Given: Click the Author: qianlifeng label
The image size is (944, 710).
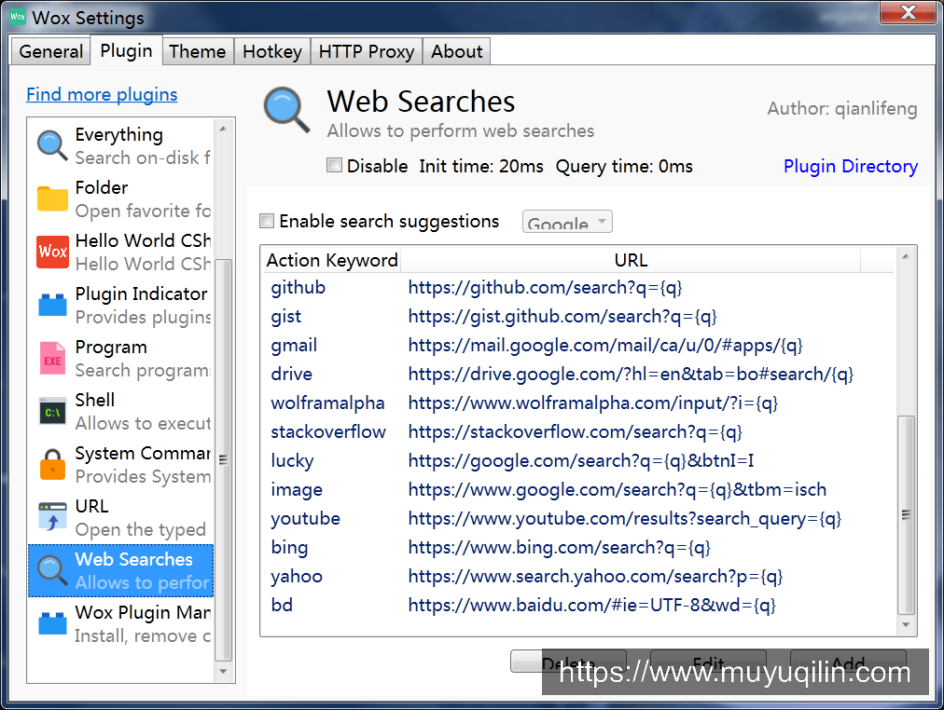Looking at the screenshot, I should click(x=842, y=109).
